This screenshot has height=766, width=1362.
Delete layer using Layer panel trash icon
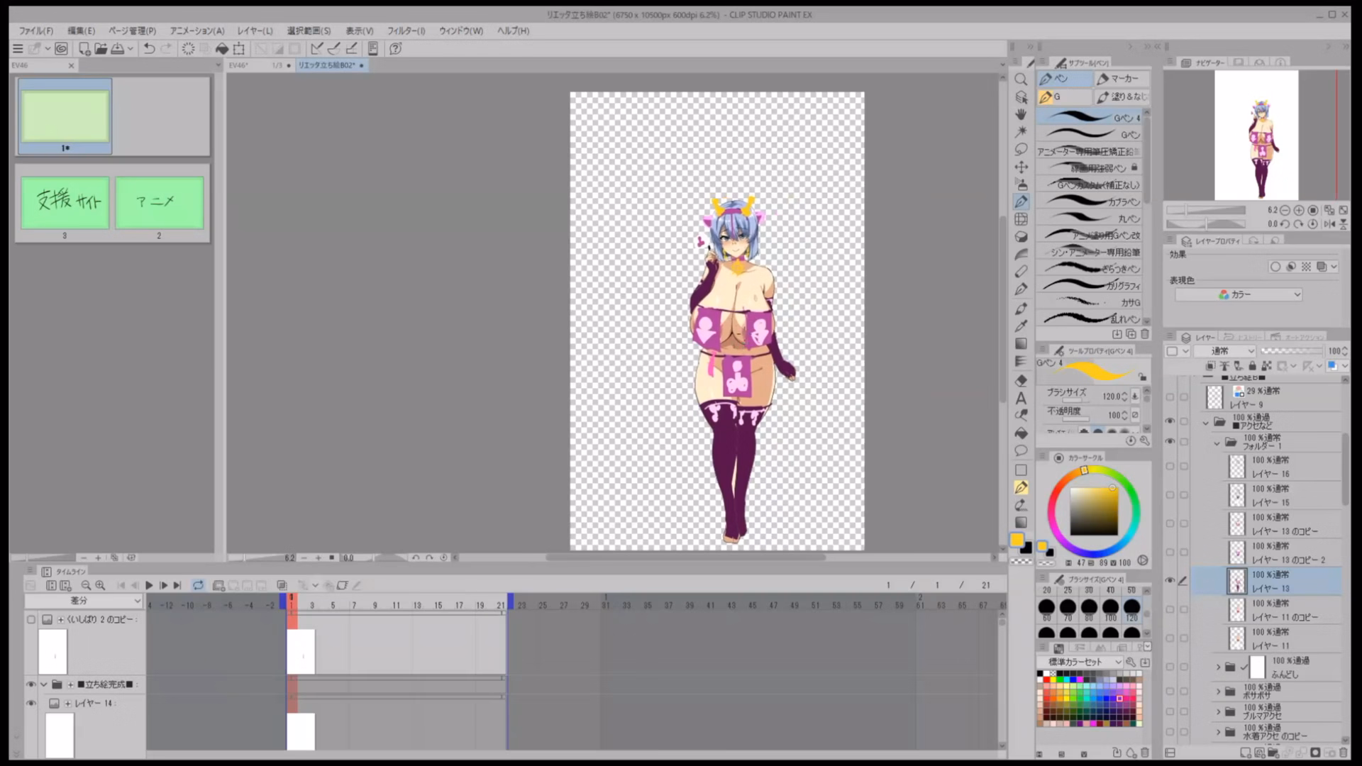(1343, 753)
